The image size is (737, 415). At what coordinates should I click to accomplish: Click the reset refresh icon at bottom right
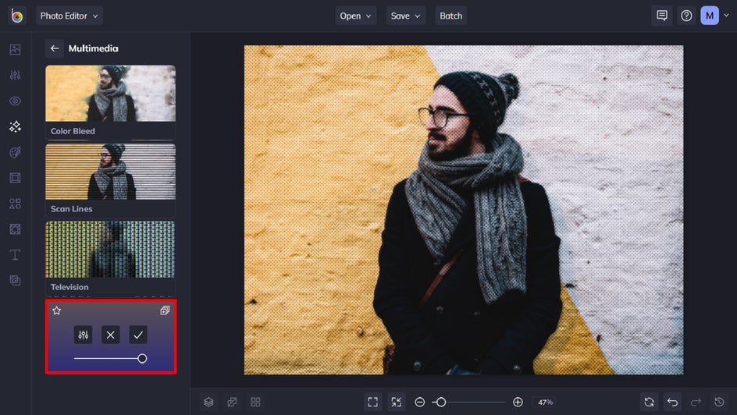[649, 402]
